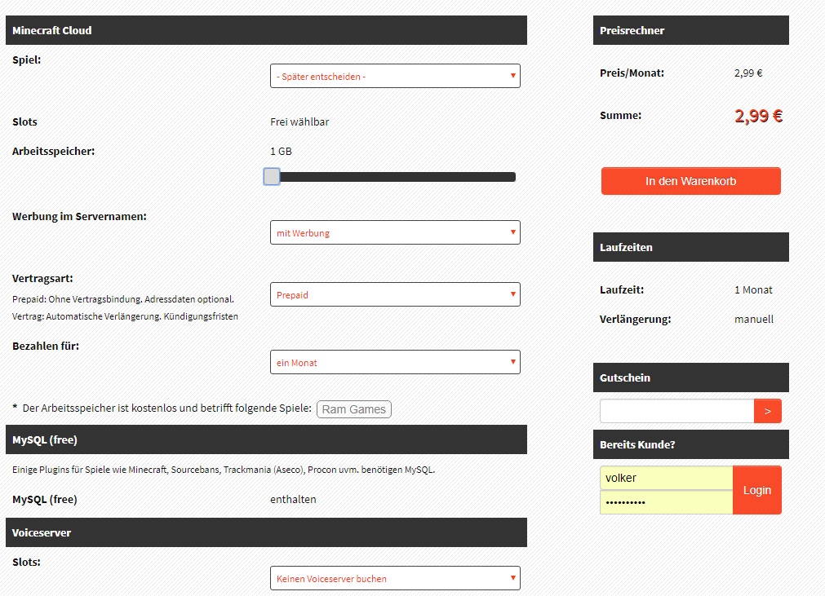Click the 'Minecraft Cloud' section header
This screenshot has width=825, height=596.
coord(266,30)
